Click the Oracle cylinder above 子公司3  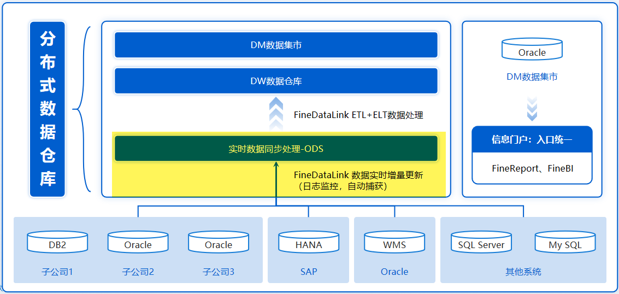coord(219,242)
